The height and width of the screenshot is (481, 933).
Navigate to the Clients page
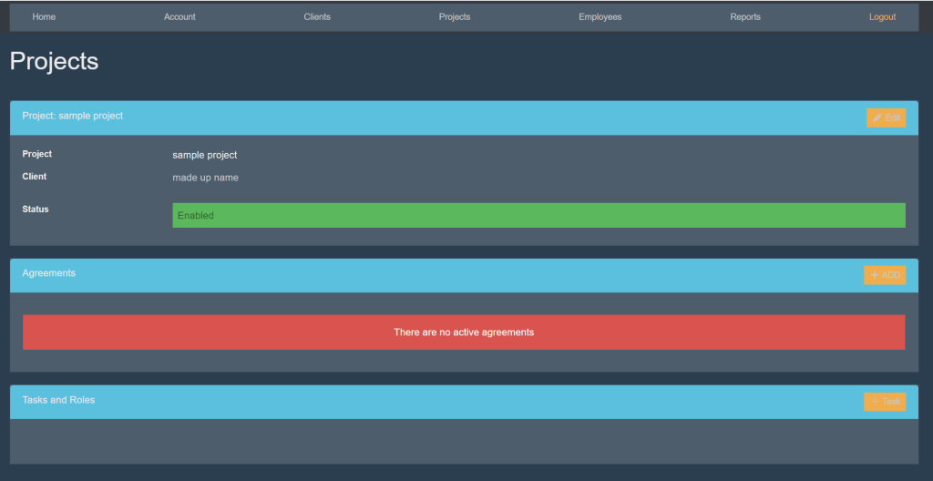coord(317,16)
